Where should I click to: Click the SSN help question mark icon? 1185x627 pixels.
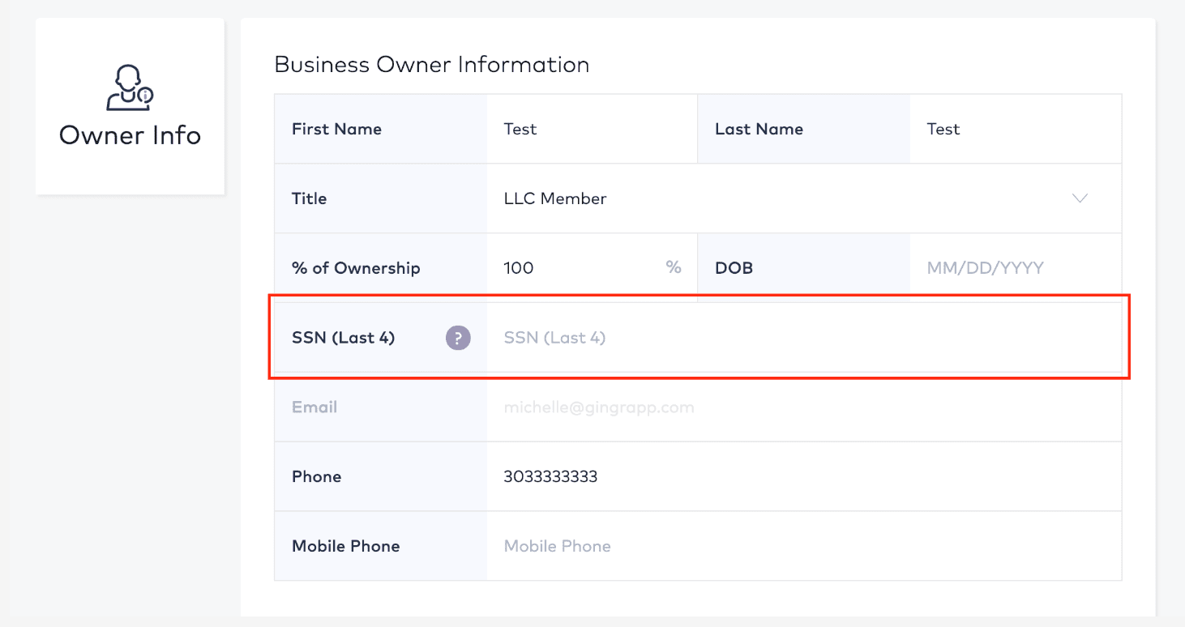[x=458, y=338]
